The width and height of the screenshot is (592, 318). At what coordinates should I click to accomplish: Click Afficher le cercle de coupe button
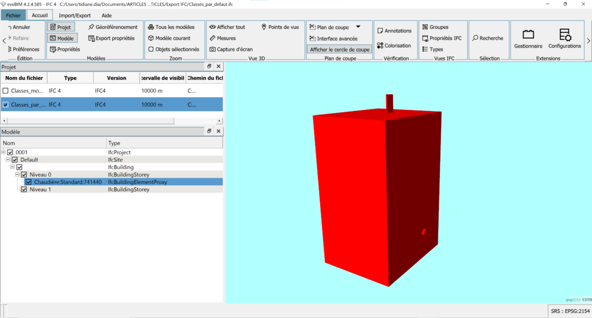pos(339,50)
